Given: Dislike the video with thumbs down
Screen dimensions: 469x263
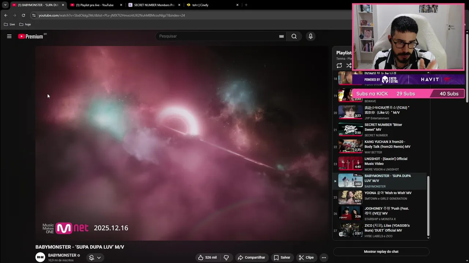Looking at the screenshot, I should click(226, 258).
